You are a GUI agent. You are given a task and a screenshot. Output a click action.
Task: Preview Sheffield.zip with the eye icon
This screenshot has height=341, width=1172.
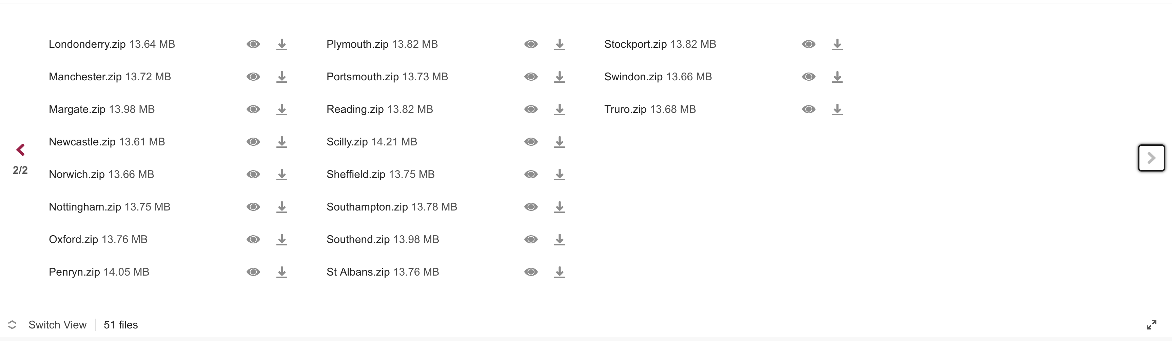pyautogui.click(x=531, y=174)
